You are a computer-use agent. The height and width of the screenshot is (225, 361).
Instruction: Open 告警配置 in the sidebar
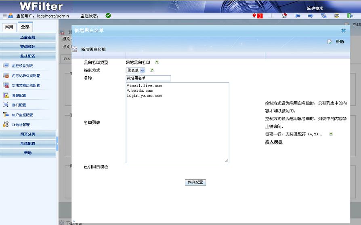(x=19, y=95)
